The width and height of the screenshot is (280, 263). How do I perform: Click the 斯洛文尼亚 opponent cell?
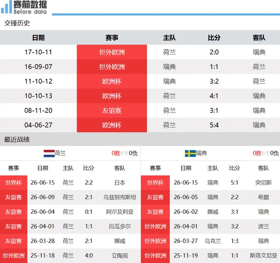(263, 256)
